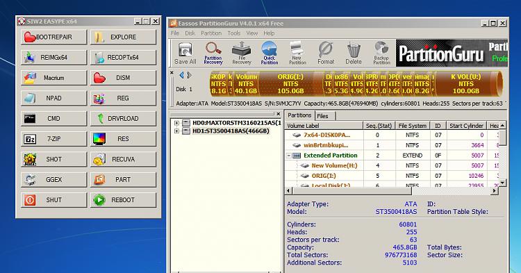Run the DISM tool button
The height and width of the screenshot is (273, 521).
click(x=123, y=78)
